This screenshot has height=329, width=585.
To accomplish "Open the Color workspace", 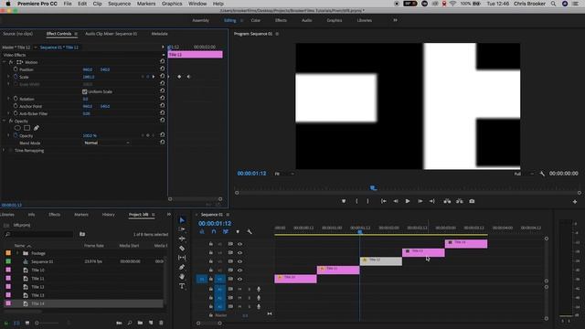I will (x=256, y=20).
